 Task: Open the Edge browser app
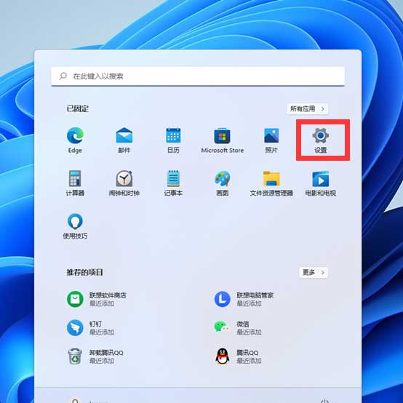75,140
